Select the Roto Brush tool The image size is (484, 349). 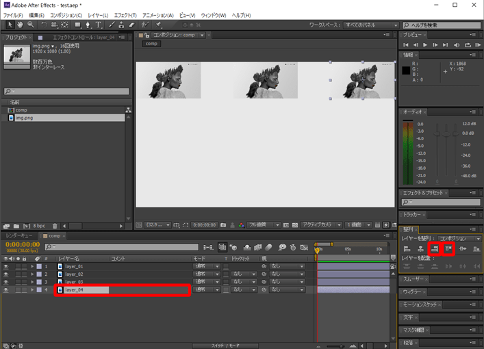(x=145, y=25)
